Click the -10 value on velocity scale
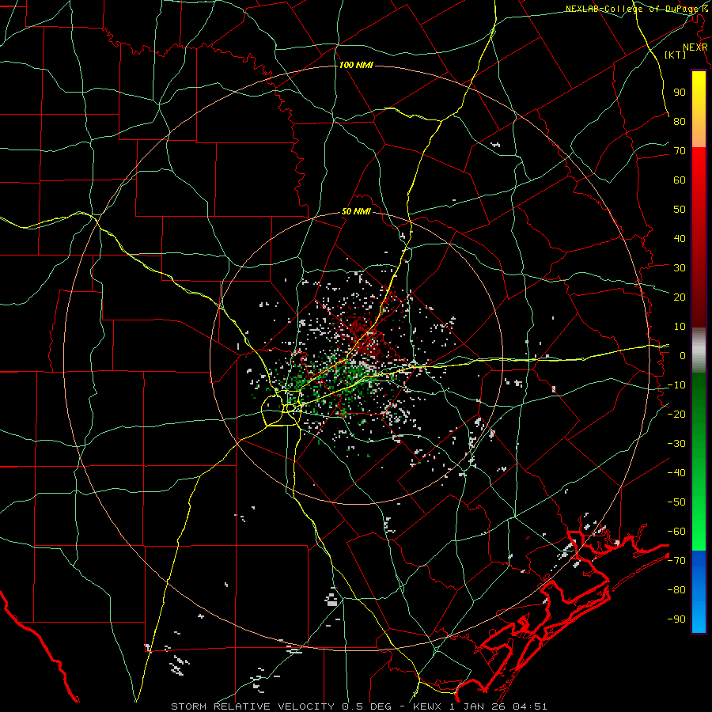 click(676, 385)
